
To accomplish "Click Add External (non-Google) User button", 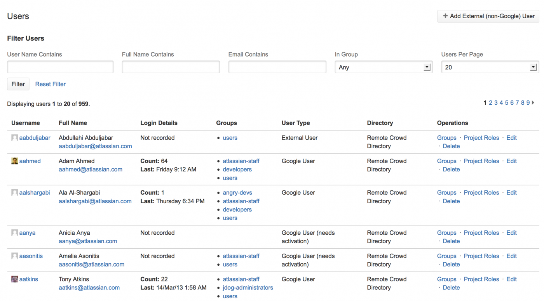I will pyautogui.click(x=488, y=16).
